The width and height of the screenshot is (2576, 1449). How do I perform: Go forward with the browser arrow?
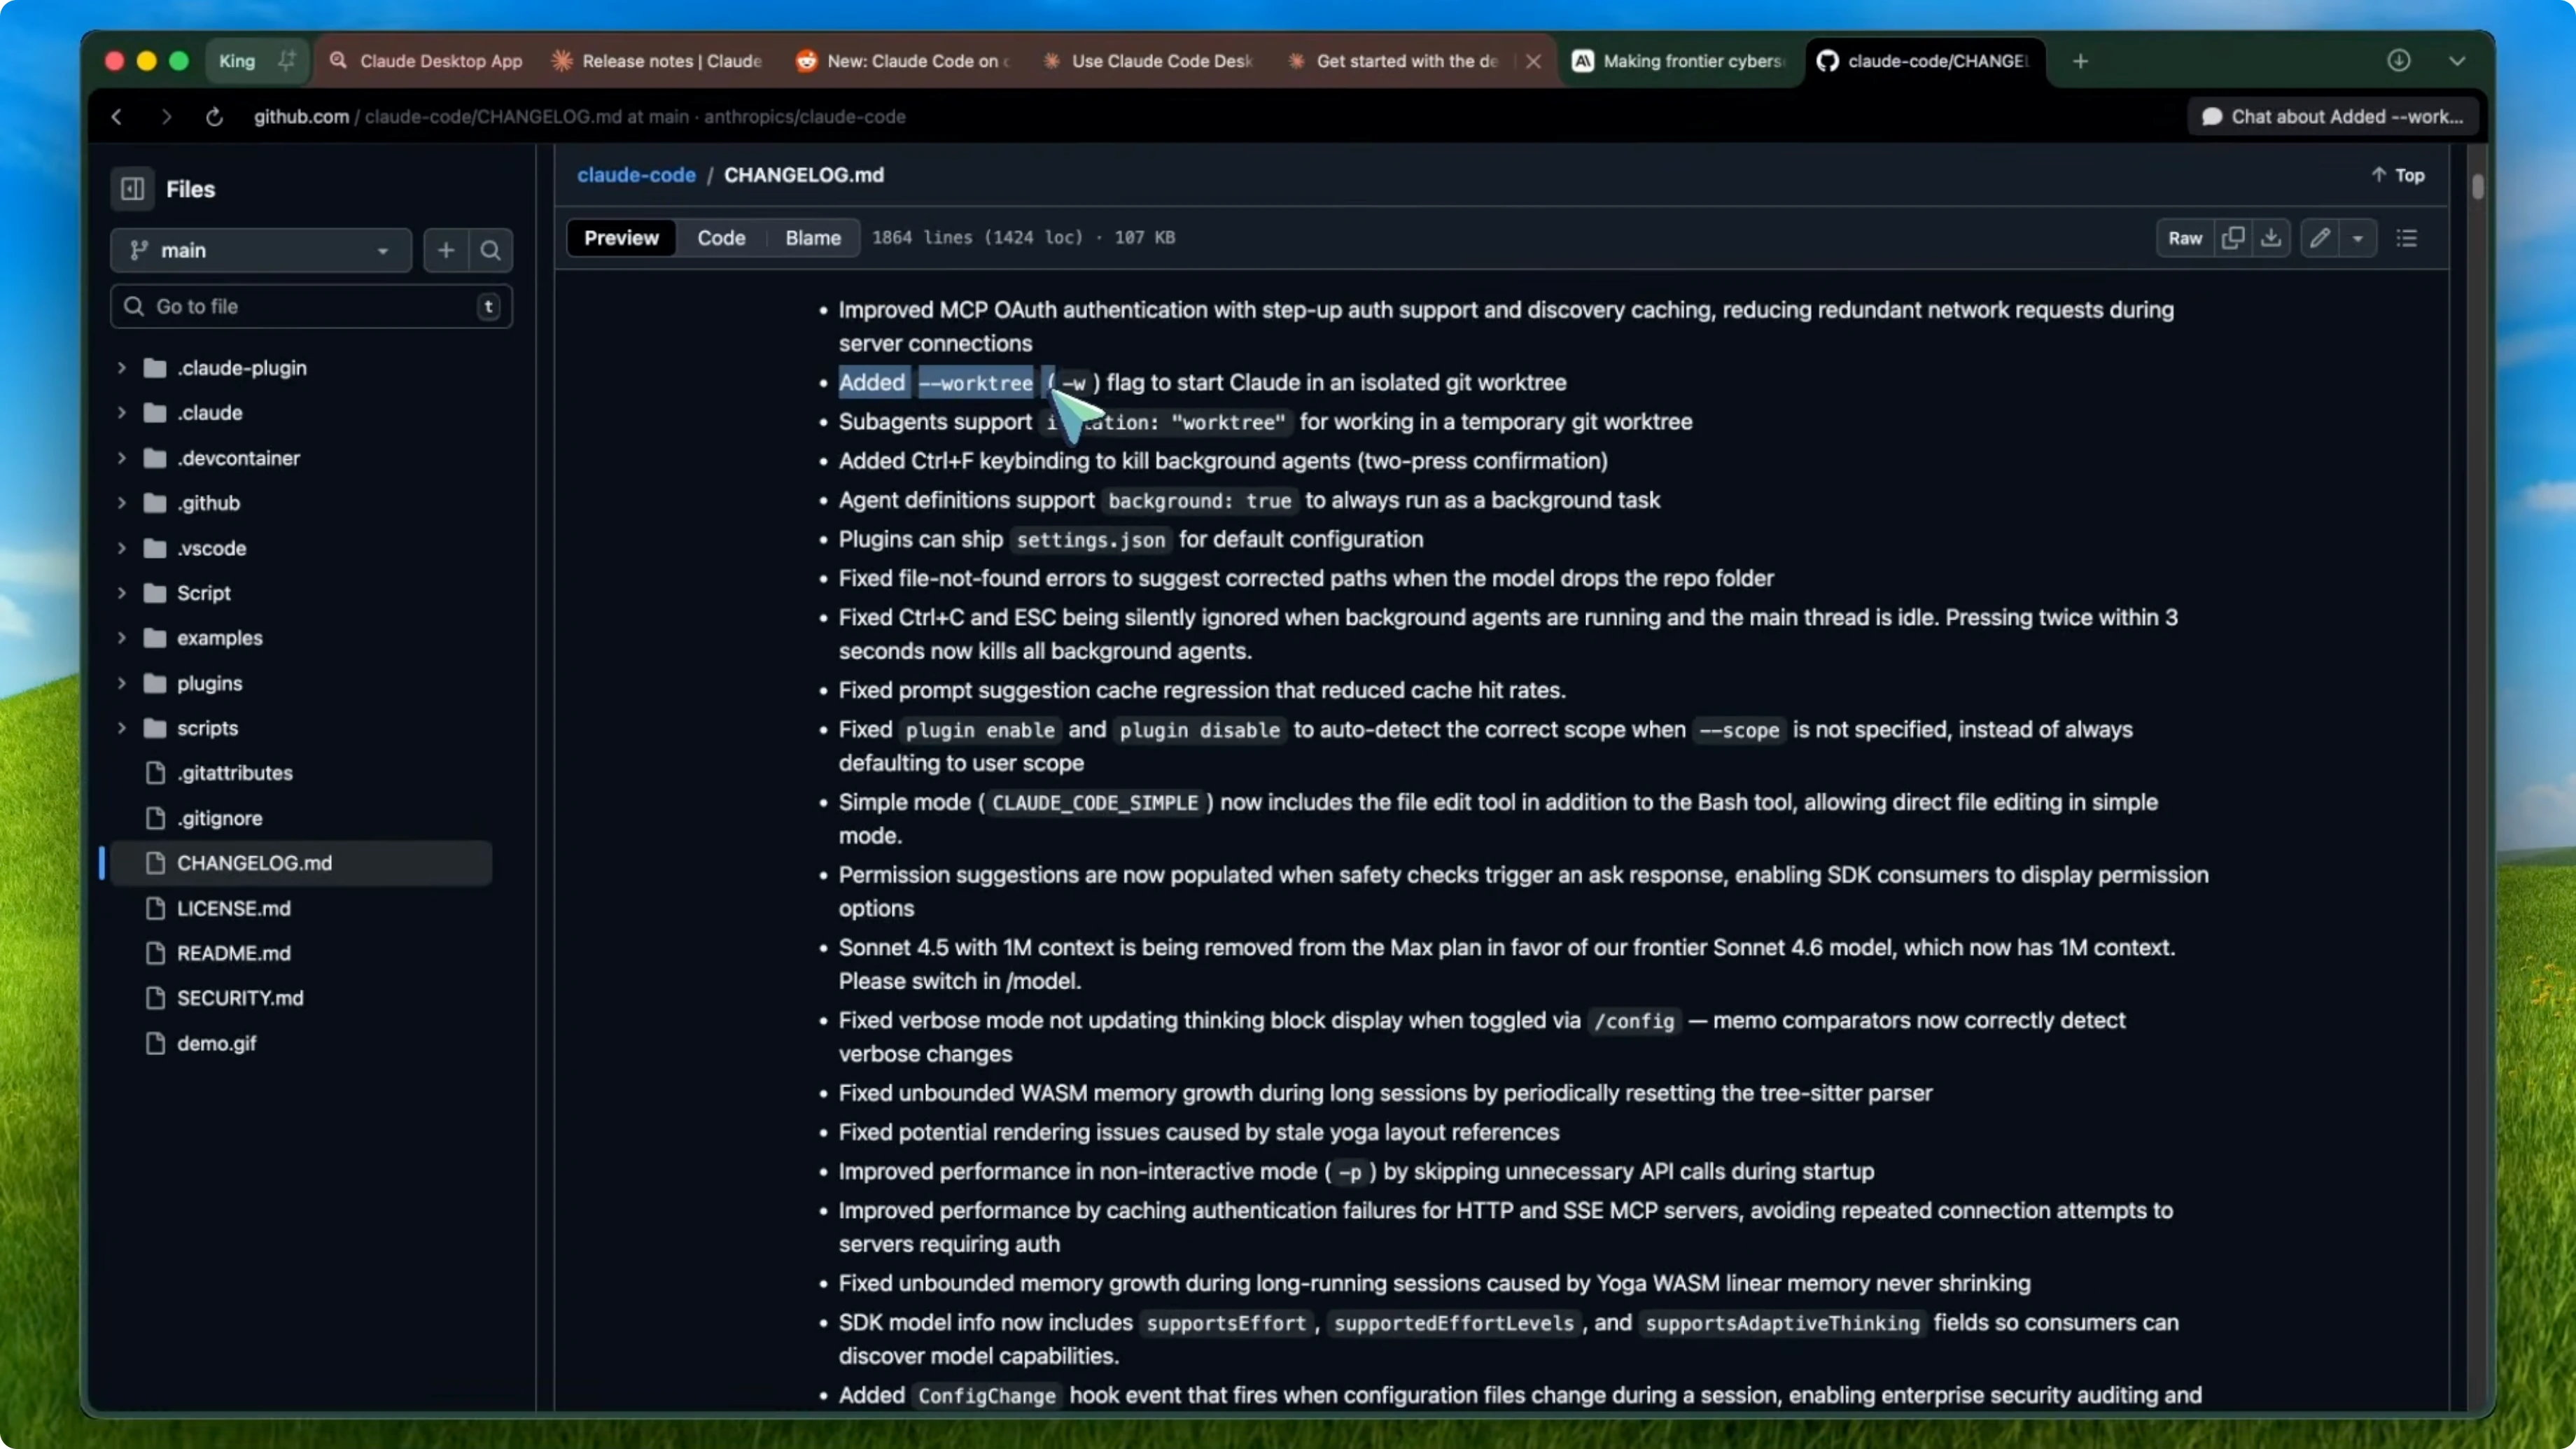tap(166, 117)
